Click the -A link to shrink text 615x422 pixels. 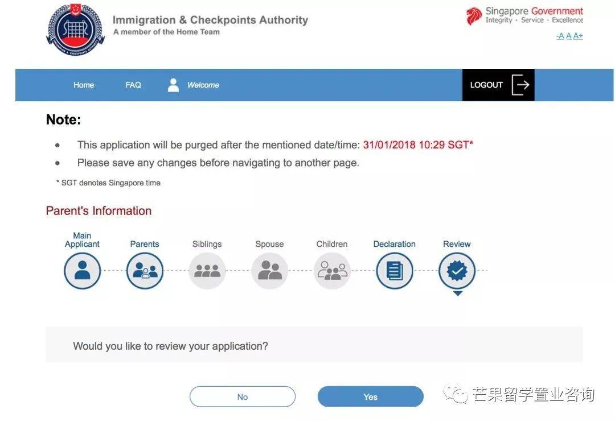560,35
